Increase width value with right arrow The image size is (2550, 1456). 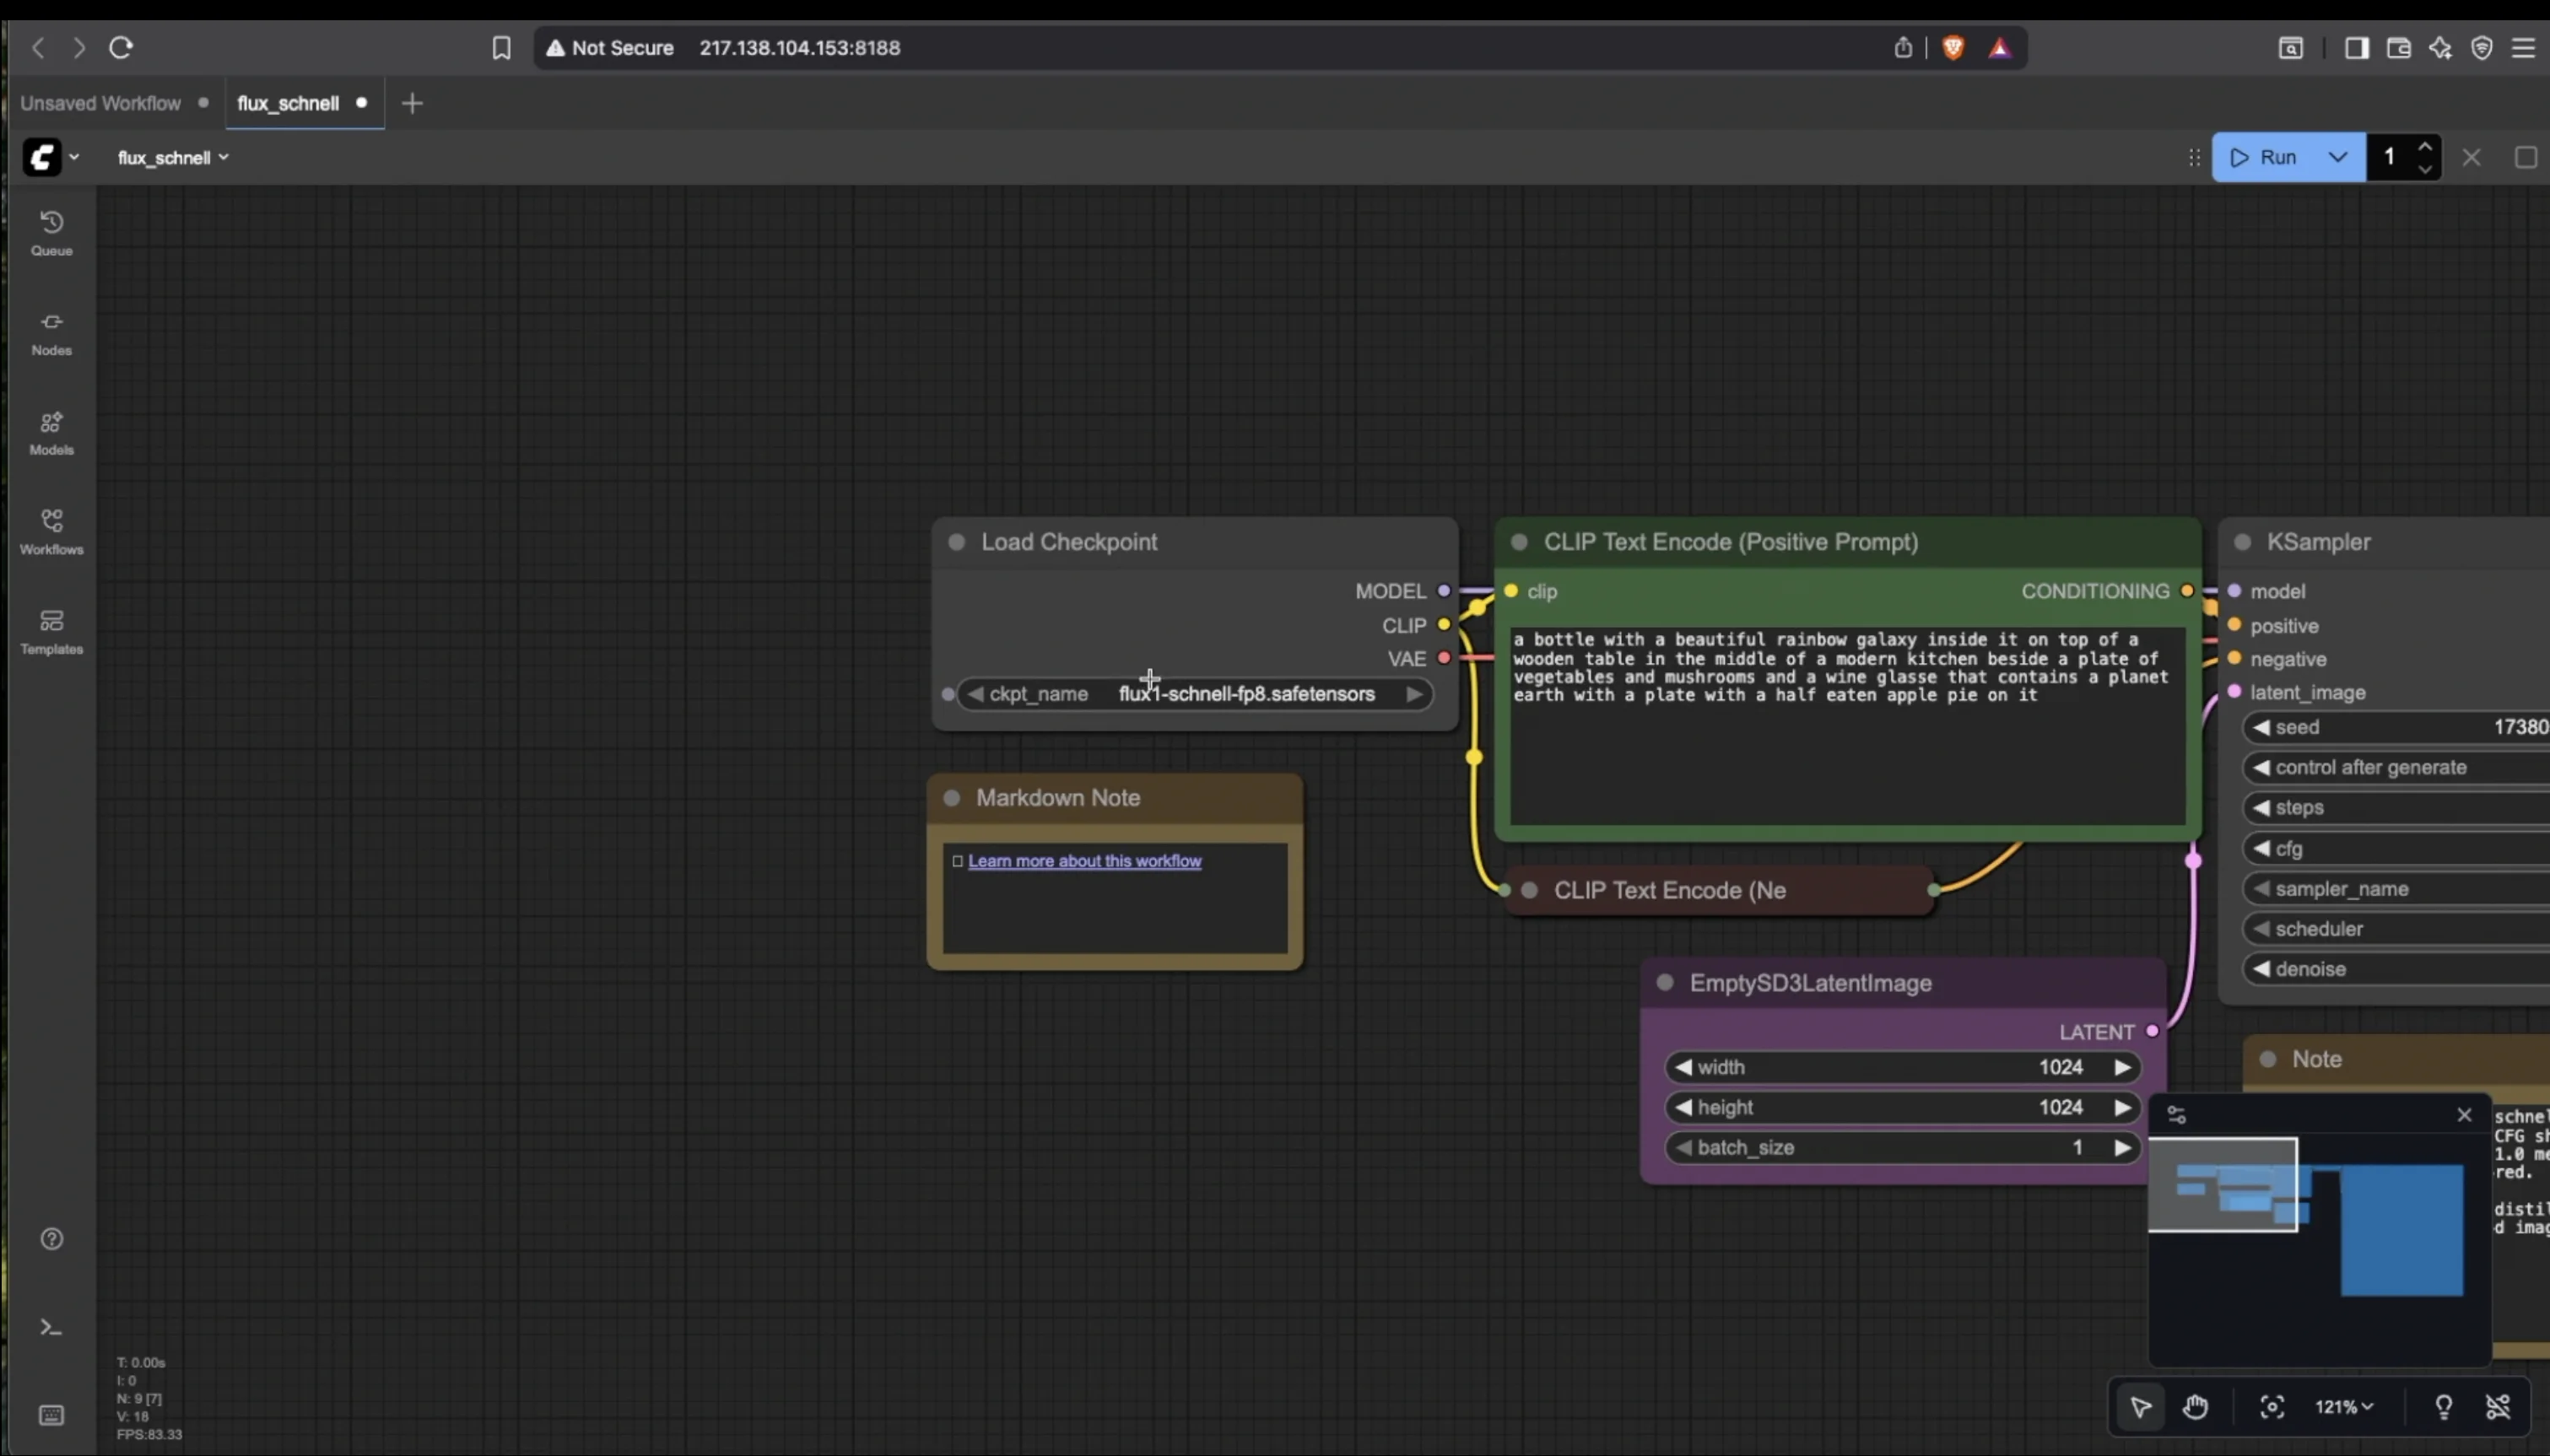tap(2122, 1067)
